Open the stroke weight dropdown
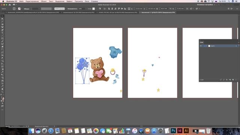The width and height of the screenshot is (240, 135). point(39,9)
